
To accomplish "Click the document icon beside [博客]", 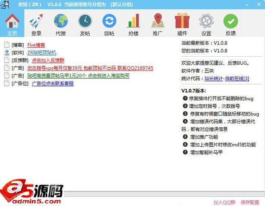I will pos(7,44).
